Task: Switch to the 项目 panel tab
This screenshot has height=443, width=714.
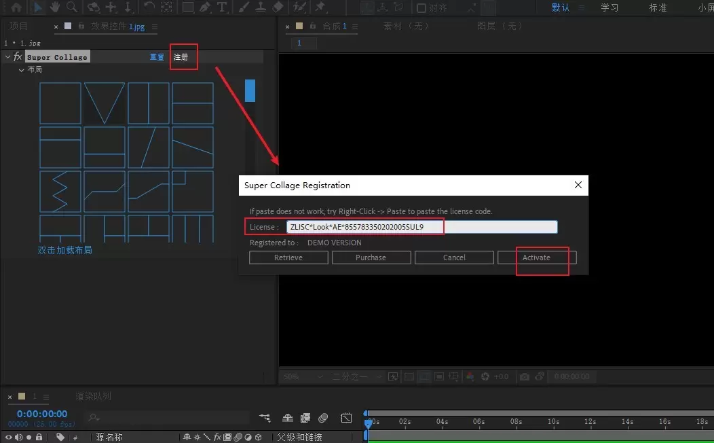Action: tap(19, 26)
